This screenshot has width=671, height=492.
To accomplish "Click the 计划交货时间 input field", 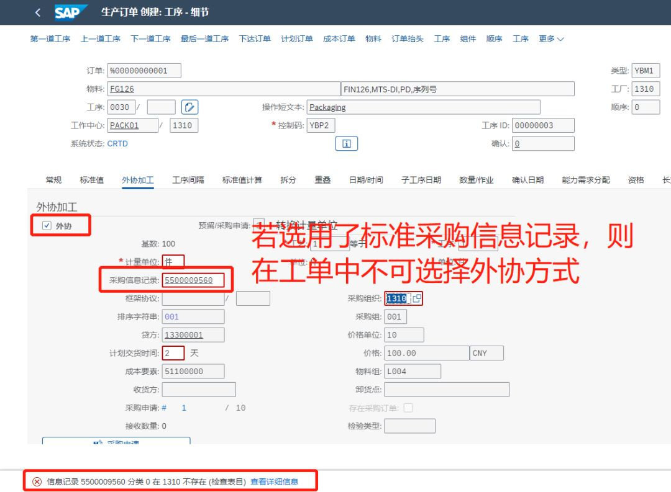I will [173, 353].
